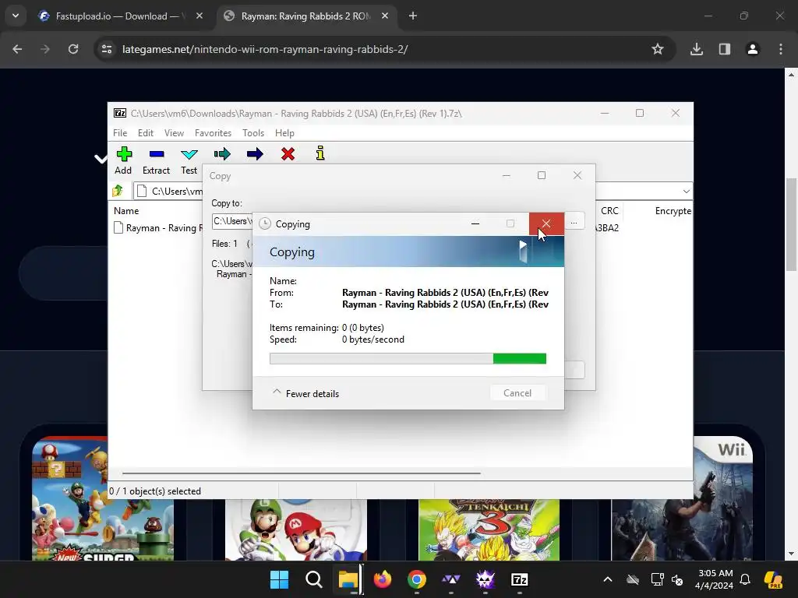This screenshot has height=598, width=798.
Task: Close the Fastupload.io browser tab
Action: (199, 16)
